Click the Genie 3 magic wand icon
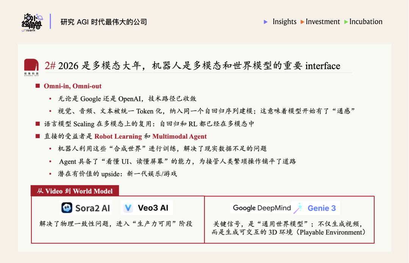Viewport: 409px width, 263px height. pyautogui.click(x=298, y=208)
